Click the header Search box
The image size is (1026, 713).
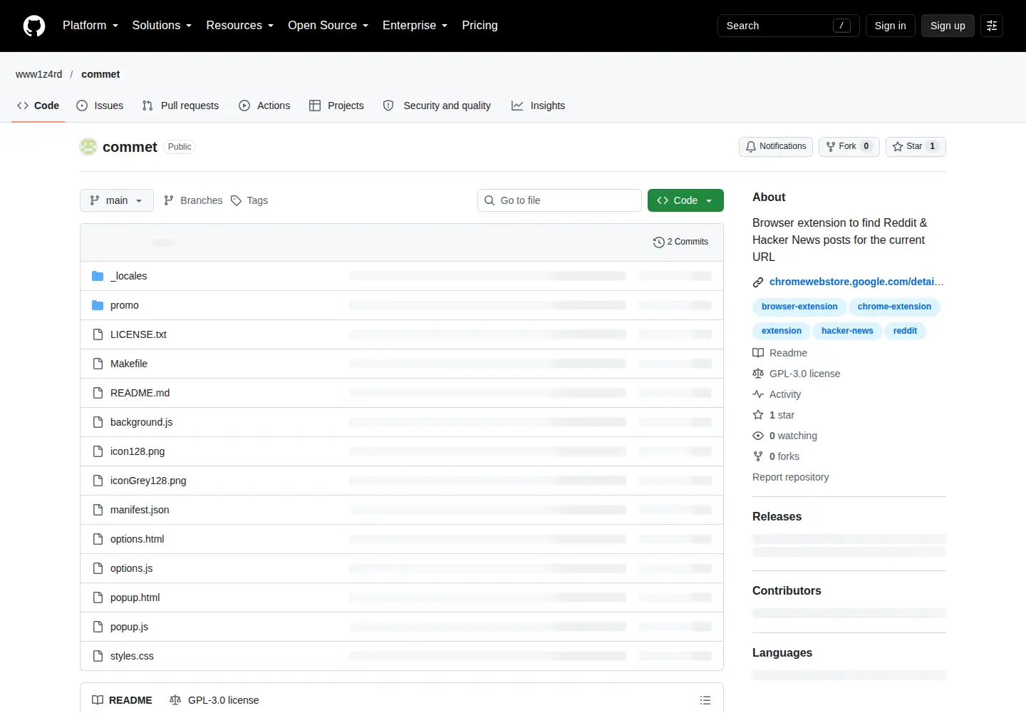[789, 26]
